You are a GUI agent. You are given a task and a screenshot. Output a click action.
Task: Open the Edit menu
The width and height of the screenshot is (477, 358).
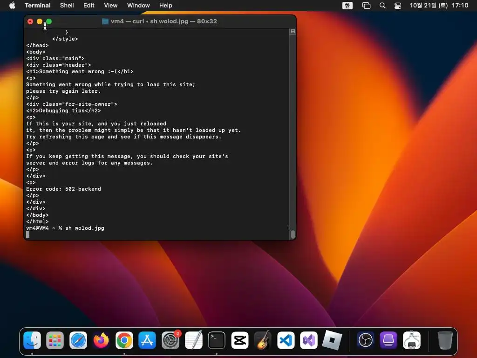coord(89,5)
